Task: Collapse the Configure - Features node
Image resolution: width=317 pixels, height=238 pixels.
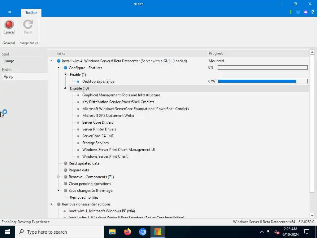Action: tap(59, 68)
